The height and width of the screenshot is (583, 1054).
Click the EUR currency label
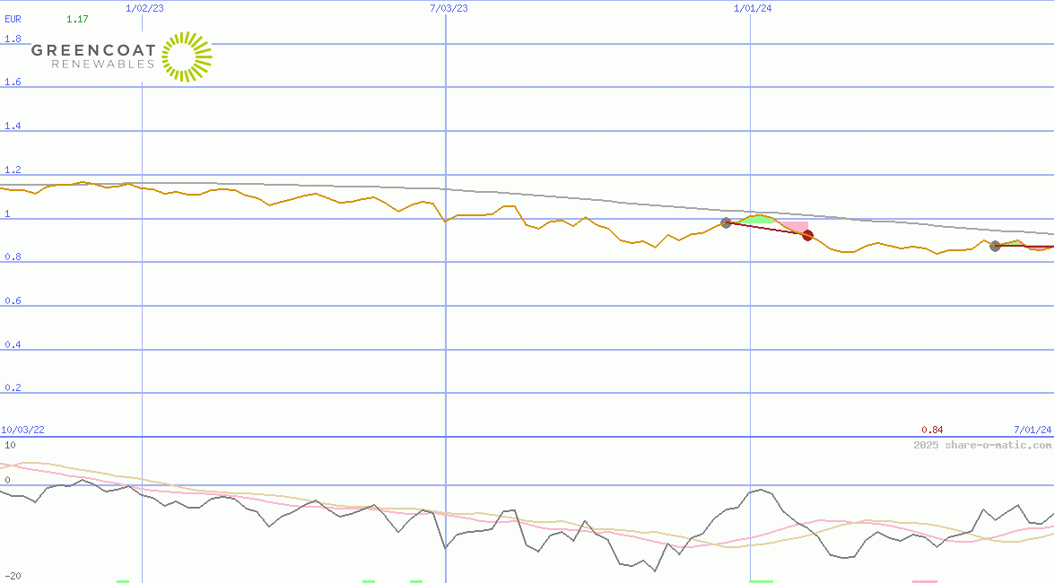13,18
